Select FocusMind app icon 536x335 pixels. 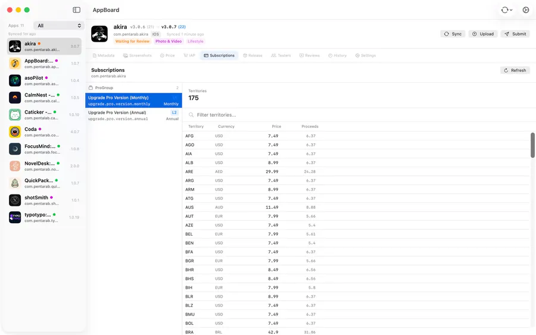click(15, 149)
